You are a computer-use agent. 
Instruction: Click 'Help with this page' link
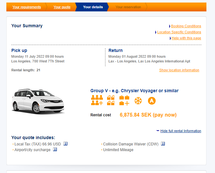[x=186, y=38]
